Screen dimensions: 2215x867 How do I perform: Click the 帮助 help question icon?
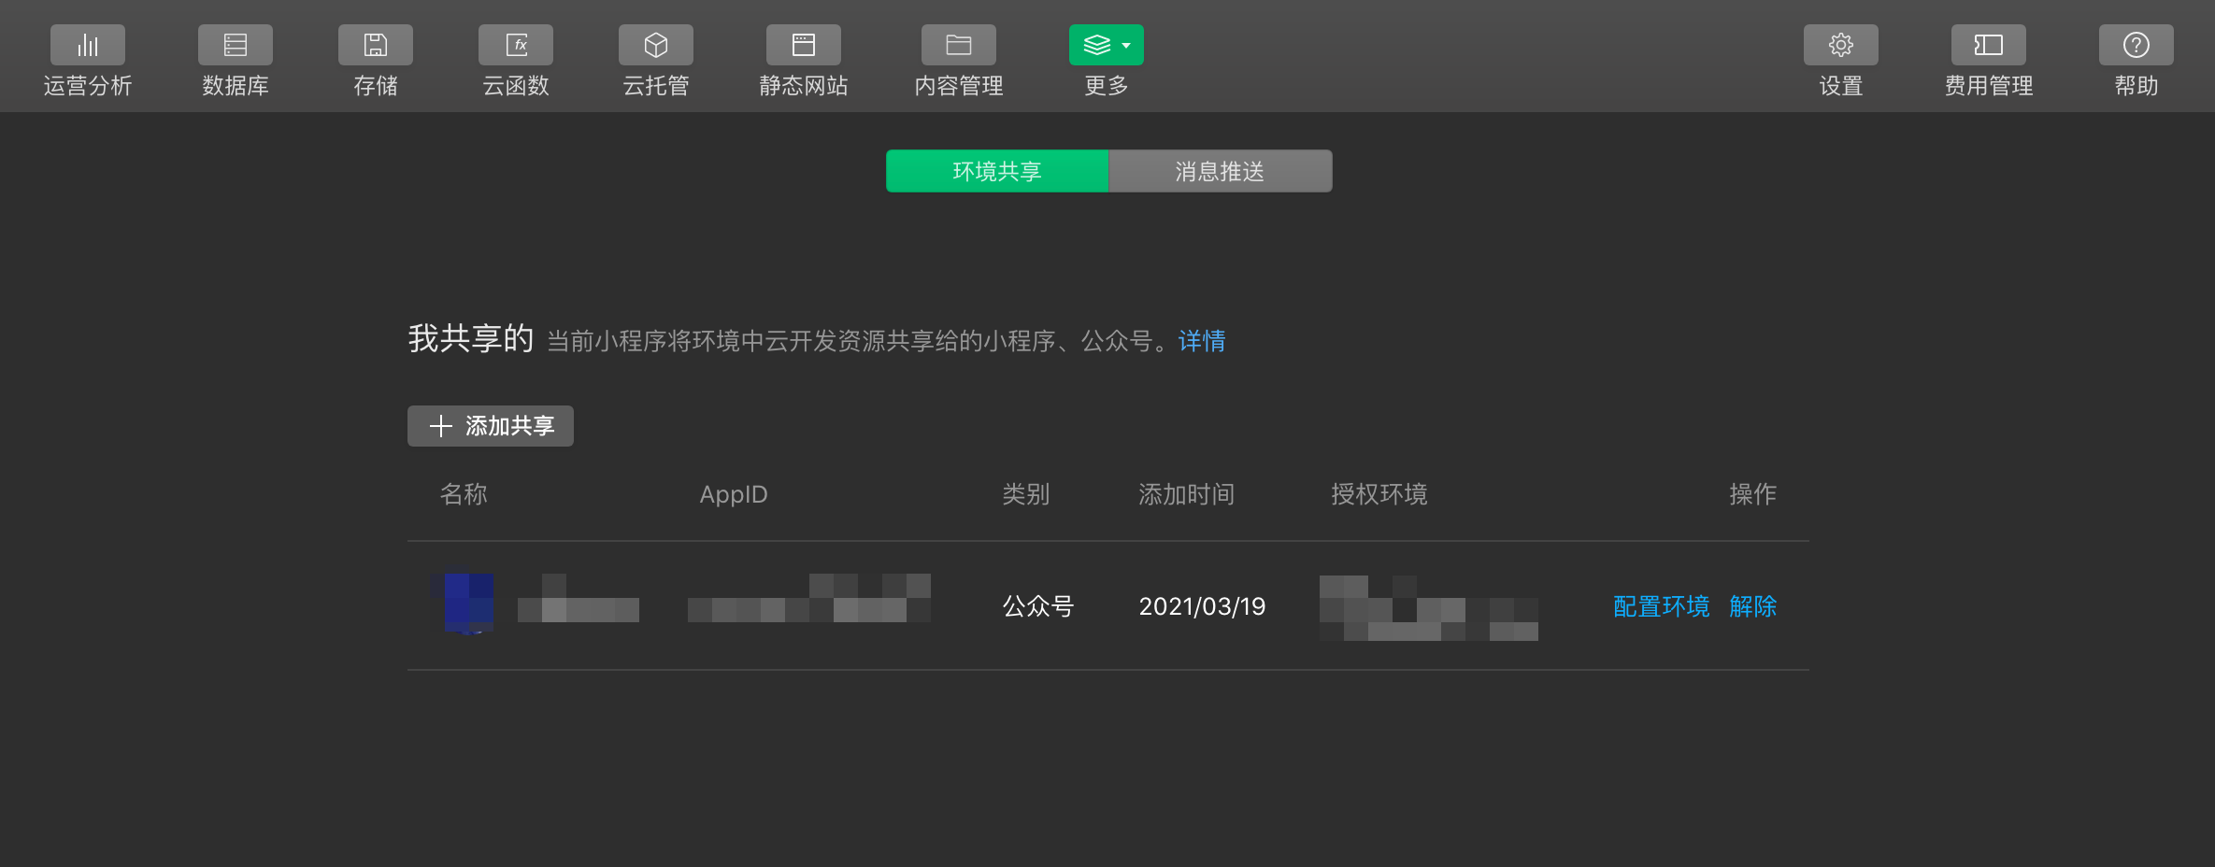coord(2136,45)
